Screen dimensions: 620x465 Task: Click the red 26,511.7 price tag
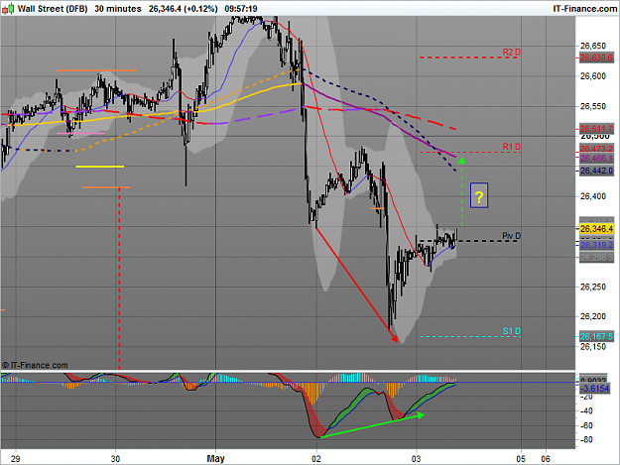[596, 129]
